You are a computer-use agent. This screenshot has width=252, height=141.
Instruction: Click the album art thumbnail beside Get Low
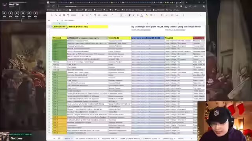click(4, 136)
